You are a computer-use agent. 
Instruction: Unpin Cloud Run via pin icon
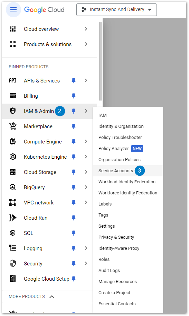74,218
